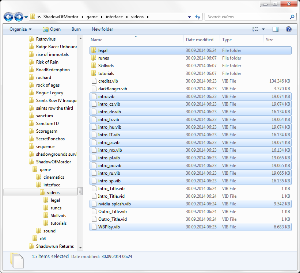Image resolution: width=300 pixels, height=273 pixels.
Task: Toggle the preview pane icon
Action: pos(275,29)
